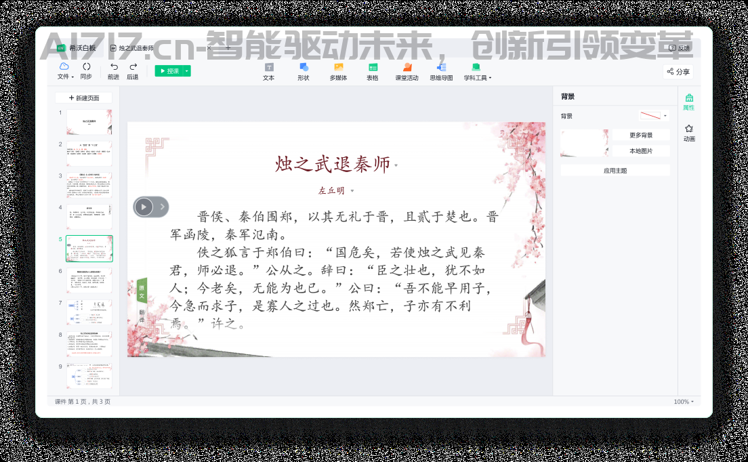Click the author name 左丘明
Viewport: 748px width, 462px height.
coord(331,191)
